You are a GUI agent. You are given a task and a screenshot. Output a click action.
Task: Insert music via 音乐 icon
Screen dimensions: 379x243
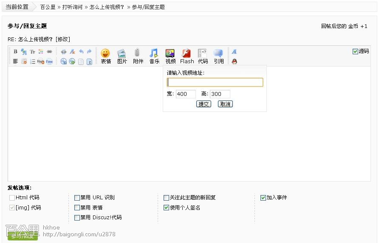click(154, 56)
